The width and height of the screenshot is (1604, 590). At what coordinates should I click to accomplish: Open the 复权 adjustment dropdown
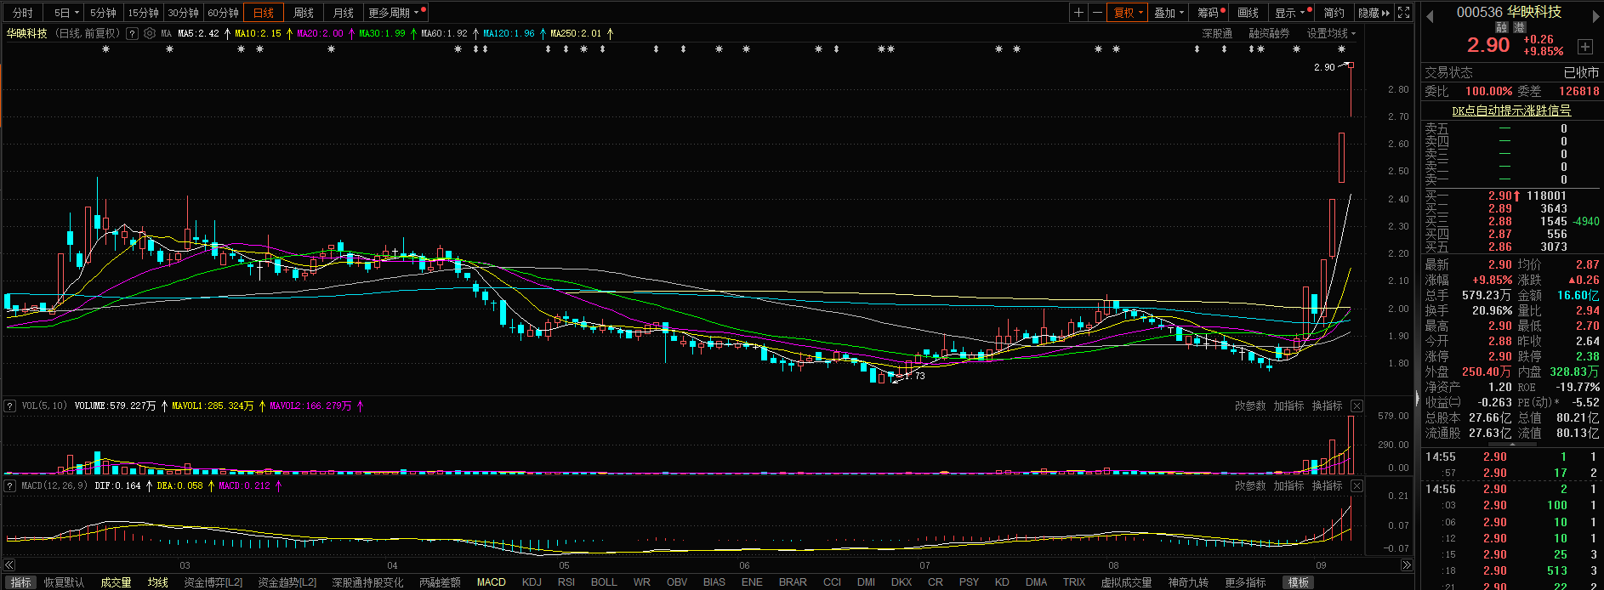pyautogui.click(x=1128, y=13)
